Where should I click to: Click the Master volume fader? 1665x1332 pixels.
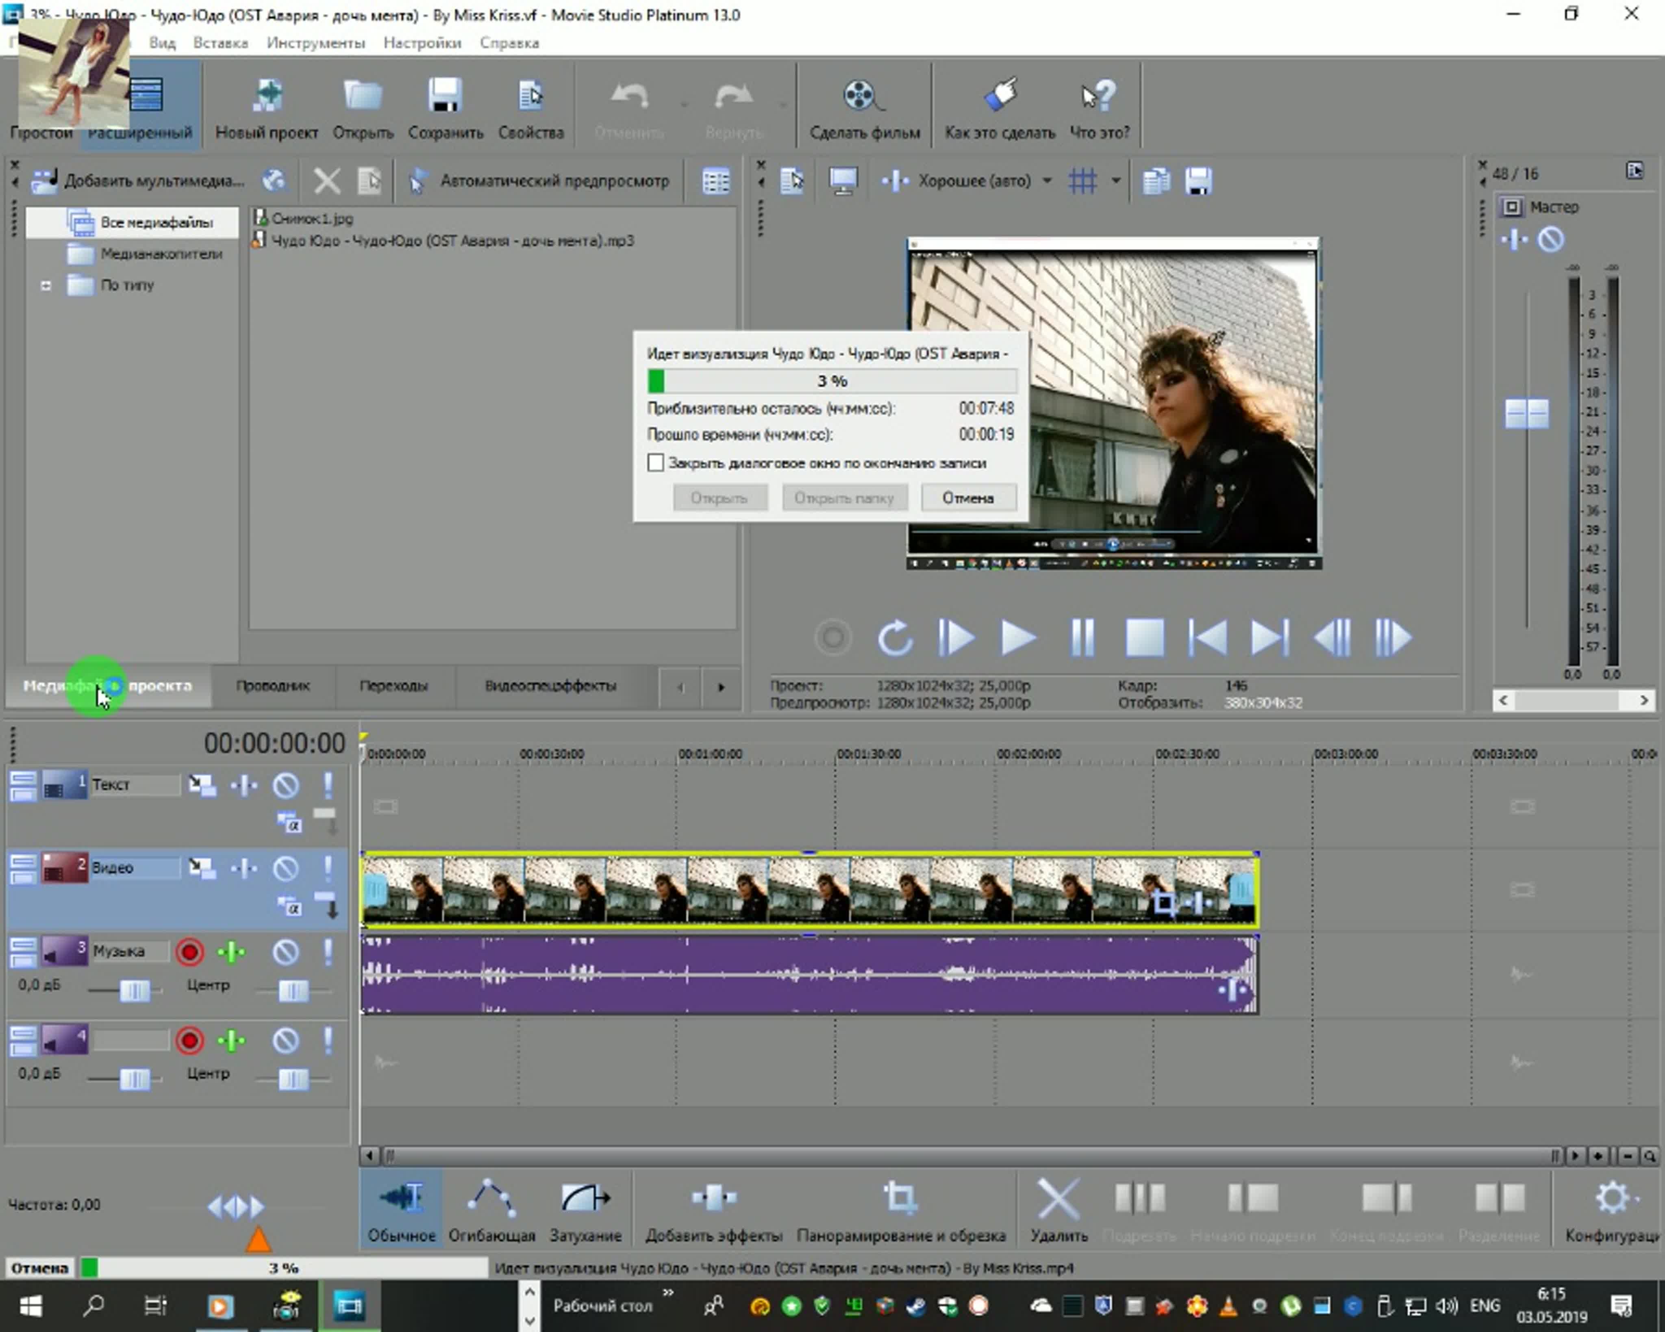(x=1526, y=413)
